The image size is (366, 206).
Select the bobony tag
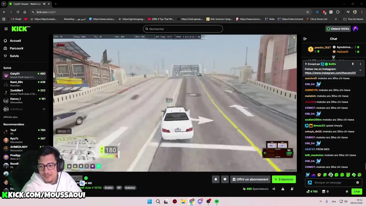[130, 188]
